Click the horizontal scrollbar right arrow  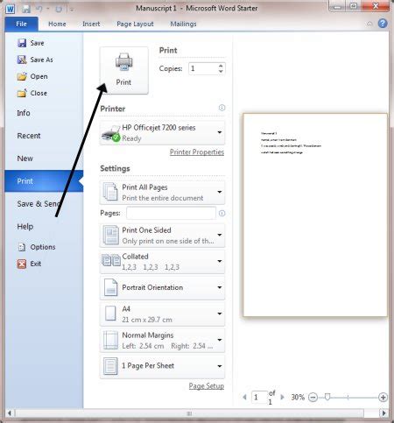click(x=383, y=413)
